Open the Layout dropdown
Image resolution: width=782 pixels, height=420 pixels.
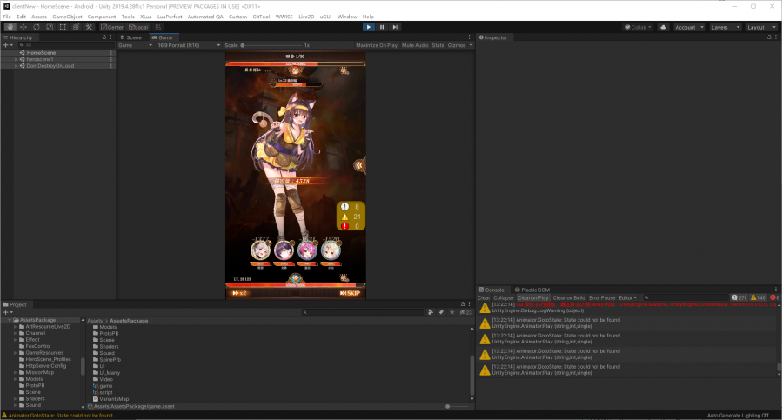(x=761, y=27)
